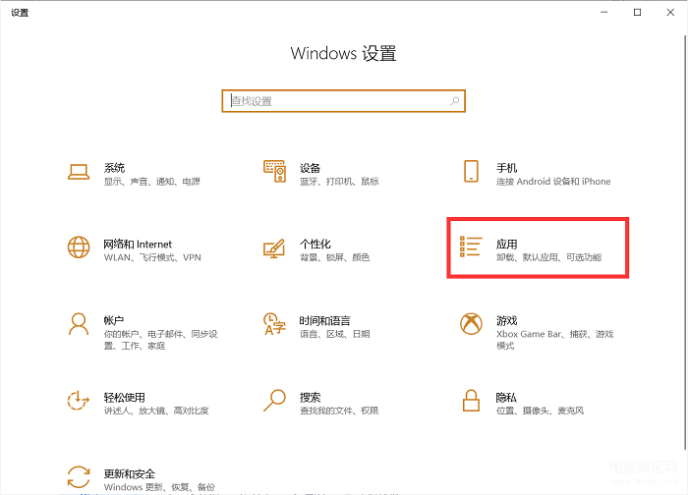This screenshot has width=688, height=495.
Task: Click the Network and Internet globe icon
Action: pos(79,248)
